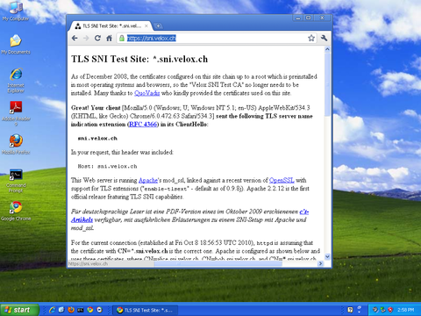The width and height of the screenshot is (421, 316).
Task: Open the RFC 4366 link
Action: (143, 124)
